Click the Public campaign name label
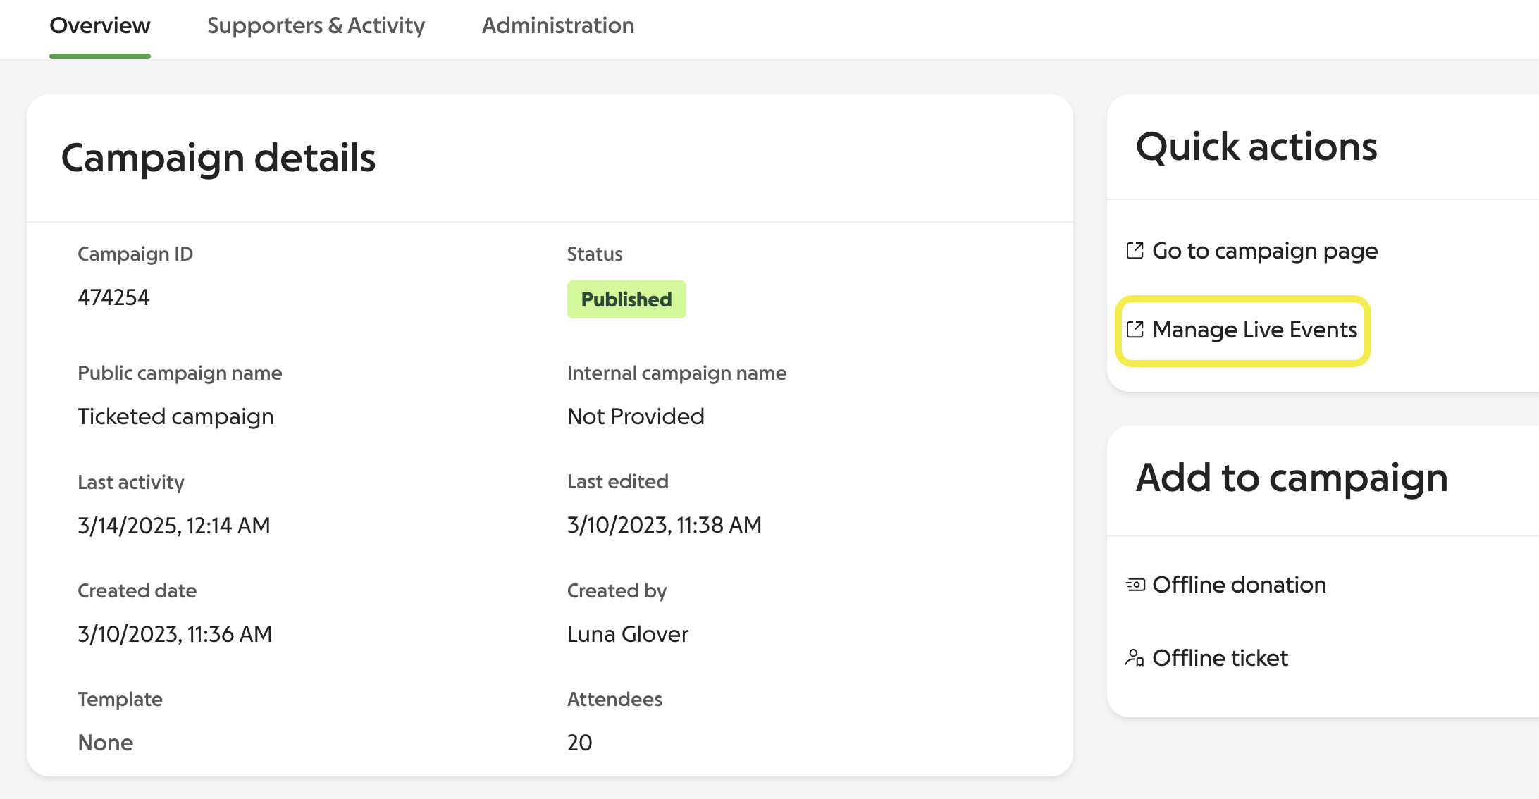1539x799 pixels. (180, 373)
